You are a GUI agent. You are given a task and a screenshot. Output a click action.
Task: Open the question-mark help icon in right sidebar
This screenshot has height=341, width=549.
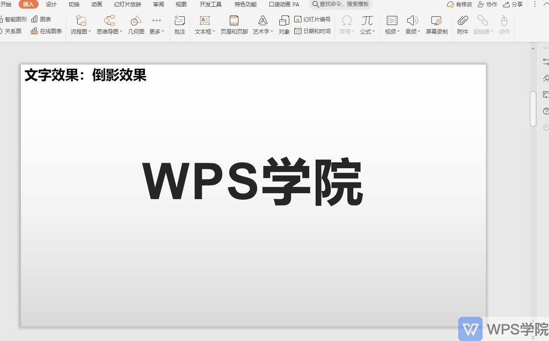[x=546, y=111]
